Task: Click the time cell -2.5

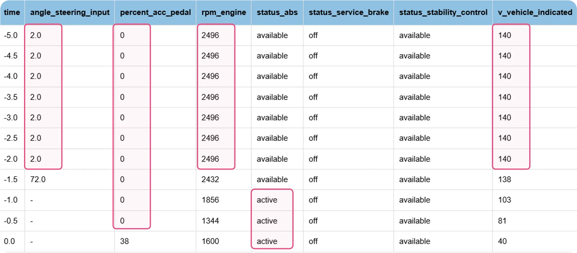Action: (x=11, y=138)
